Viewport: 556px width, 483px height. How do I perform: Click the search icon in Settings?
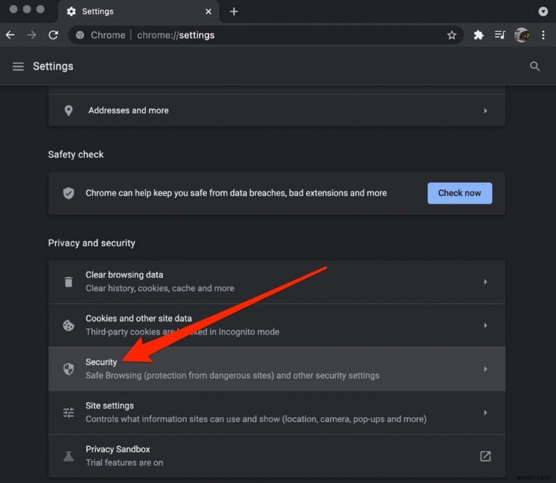(x=534, y=66)
